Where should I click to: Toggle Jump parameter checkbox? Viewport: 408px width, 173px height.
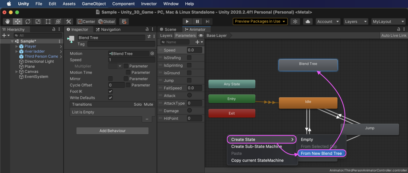pos(189,81)
